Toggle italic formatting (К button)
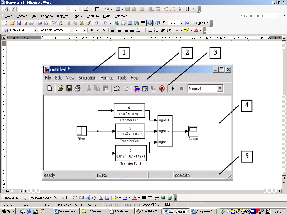The image size is (287, 215). click(x=98, y=30)
